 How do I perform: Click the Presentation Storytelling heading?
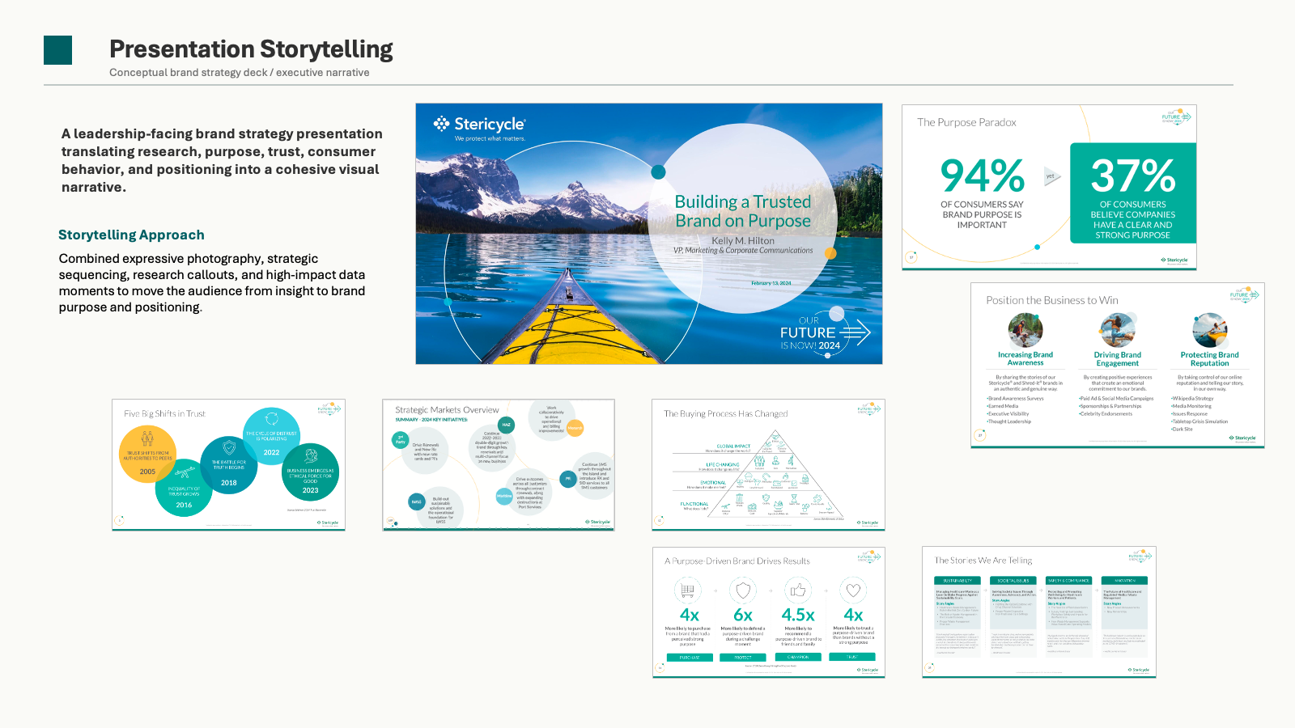coord(251,49)
